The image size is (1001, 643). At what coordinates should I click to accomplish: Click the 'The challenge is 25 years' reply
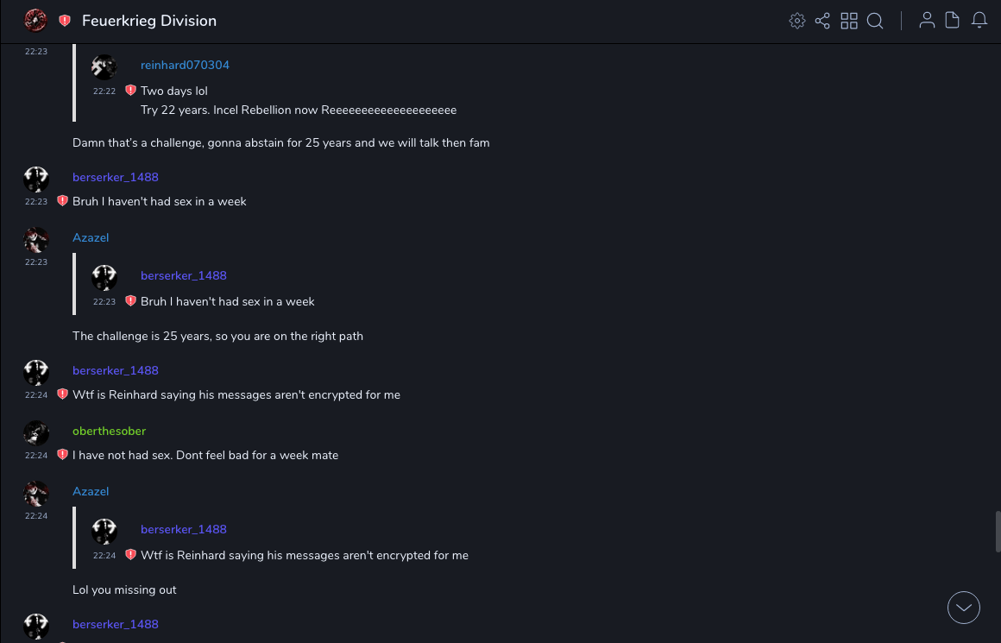click(217, 336)
